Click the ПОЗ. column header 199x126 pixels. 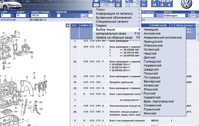click(75, 25)
